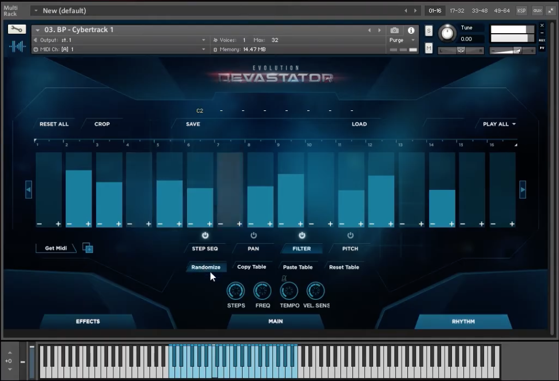
Task: Shift the sequence left with the left arrow button
Action: (29, 189)
